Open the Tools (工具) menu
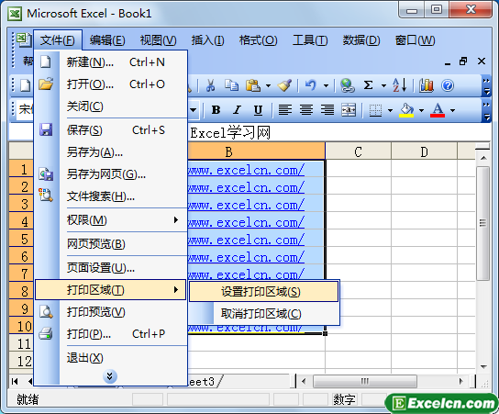499x414 pixels. pos(310,40)
